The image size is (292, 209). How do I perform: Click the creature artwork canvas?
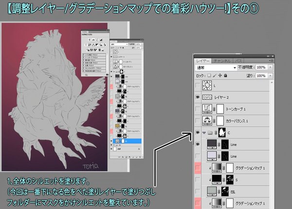(x=55, y=97)
